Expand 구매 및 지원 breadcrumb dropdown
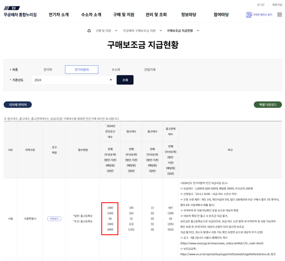 116,31
